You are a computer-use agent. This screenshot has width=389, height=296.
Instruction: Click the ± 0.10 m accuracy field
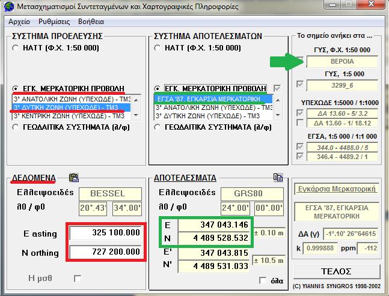coord(269,233)
